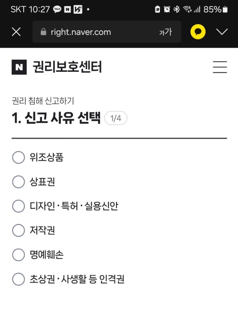Screen dimensions: 238x312
Task: Choose 디자인·특허·실용신안 radio button
Action: click(x=18, y=206)
